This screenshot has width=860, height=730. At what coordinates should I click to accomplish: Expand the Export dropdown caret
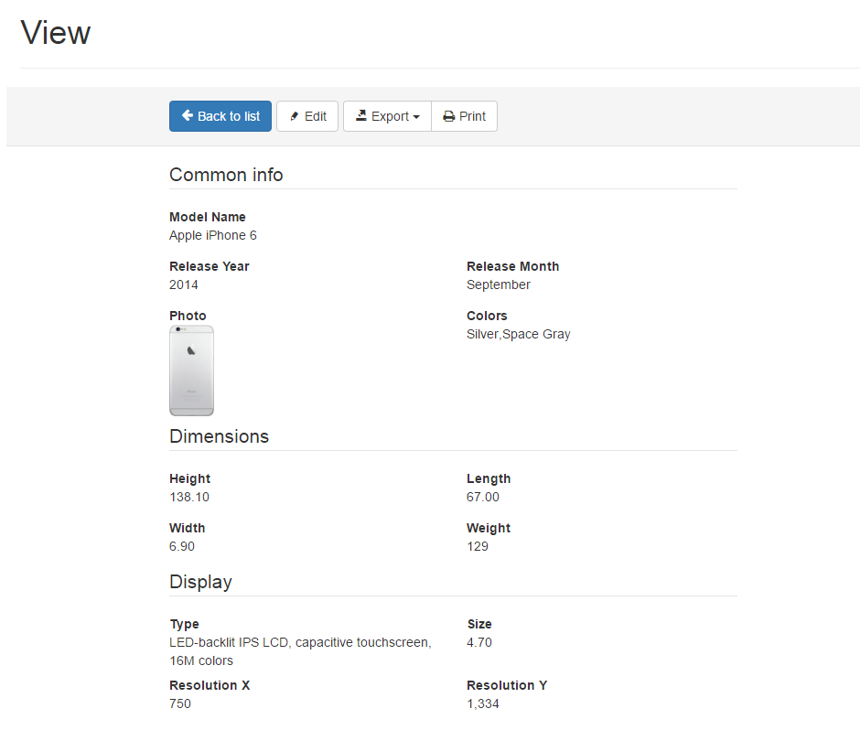[416, 117]
